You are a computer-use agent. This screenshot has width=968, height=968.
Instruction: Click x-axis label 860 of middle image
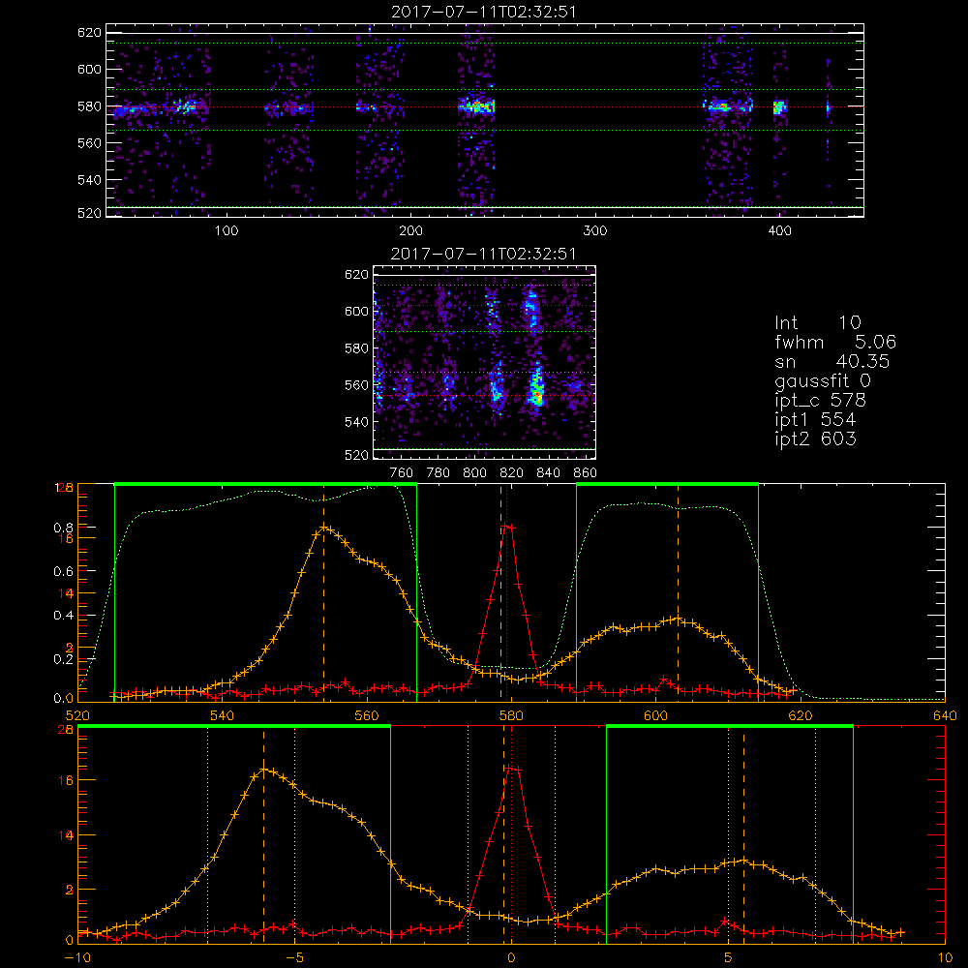point(586,473)
